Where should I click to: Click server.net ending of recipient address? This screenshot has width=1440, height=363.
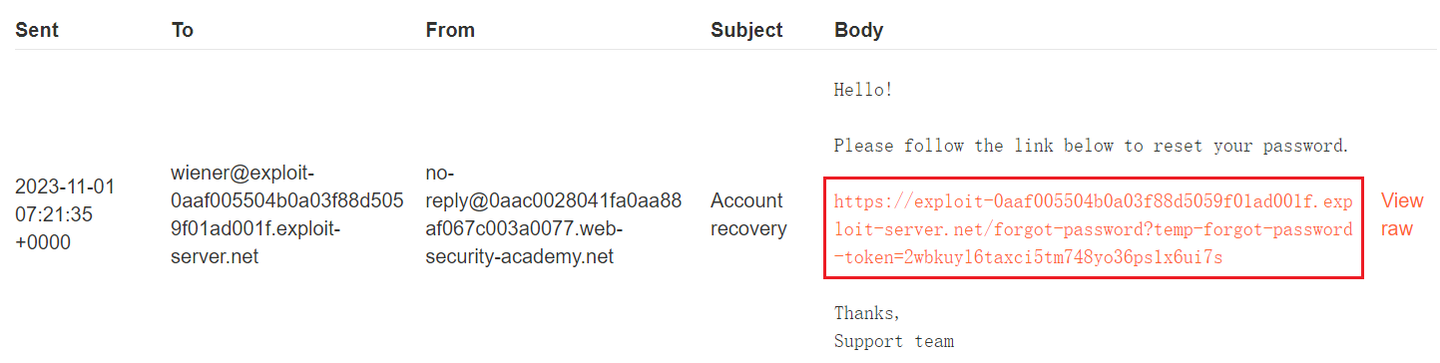(x=215, y=256)
